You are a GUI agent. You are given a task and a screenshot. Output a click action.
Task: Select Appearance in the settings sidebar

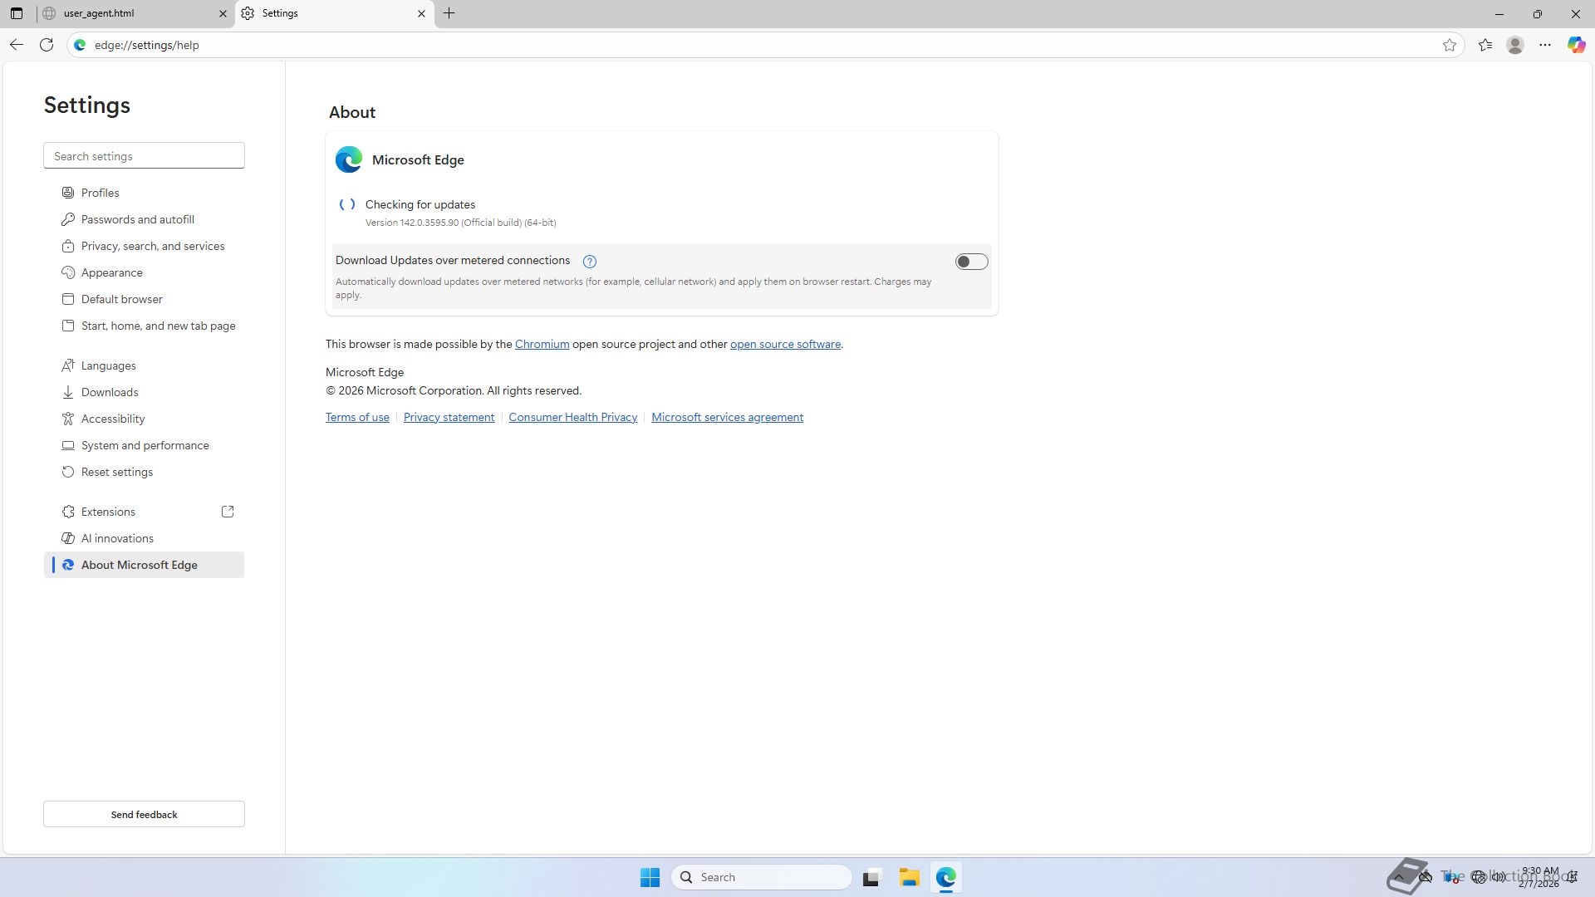(x=112, y=272)
